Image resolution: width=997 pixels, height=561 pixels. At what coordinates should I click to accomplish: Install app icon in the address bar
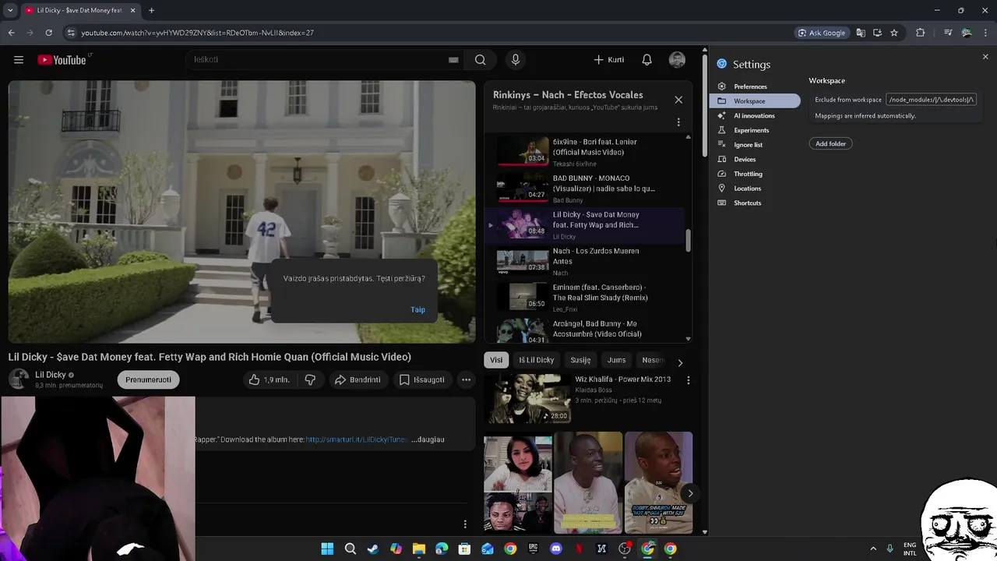pyautogui.click(x=877, y=33)
